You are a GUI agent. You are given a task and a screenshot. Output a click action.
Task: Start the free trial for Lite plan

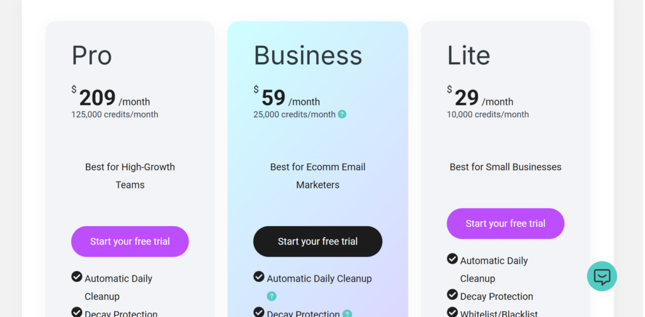coord(506,224)
